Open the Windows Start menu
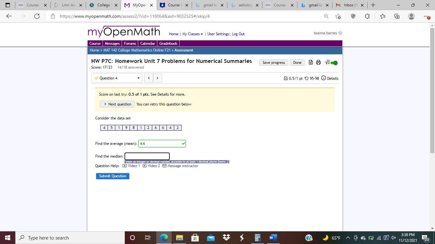Viewport: 435px width, 244px height. pyautogui.click(x=8, y=238)
